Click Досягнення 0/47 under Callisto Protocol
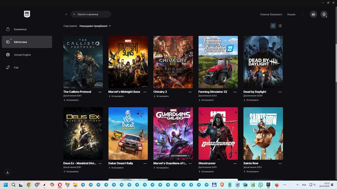The width and height of the screenshot is (337, 189). [x=72, y=96]
